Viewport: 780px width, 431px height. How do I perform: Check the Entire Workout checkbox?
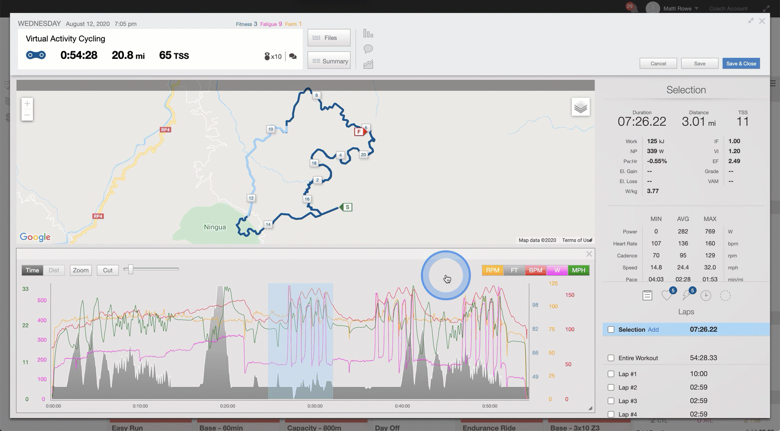tap(611, 358)
